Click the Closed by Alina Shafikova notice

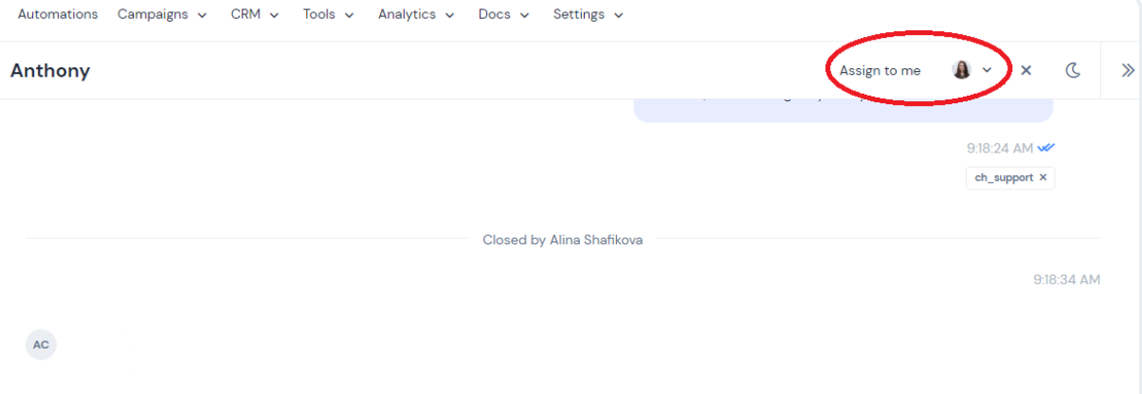click(x=563, y=240)
